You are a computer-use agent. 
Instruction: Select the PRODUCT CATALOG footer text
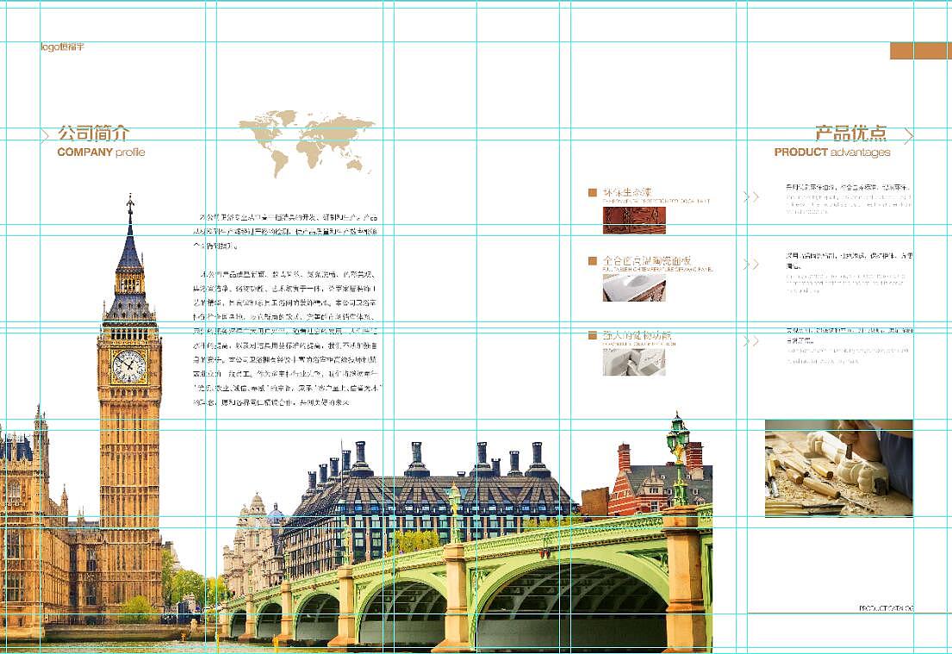tap(887, 607)
